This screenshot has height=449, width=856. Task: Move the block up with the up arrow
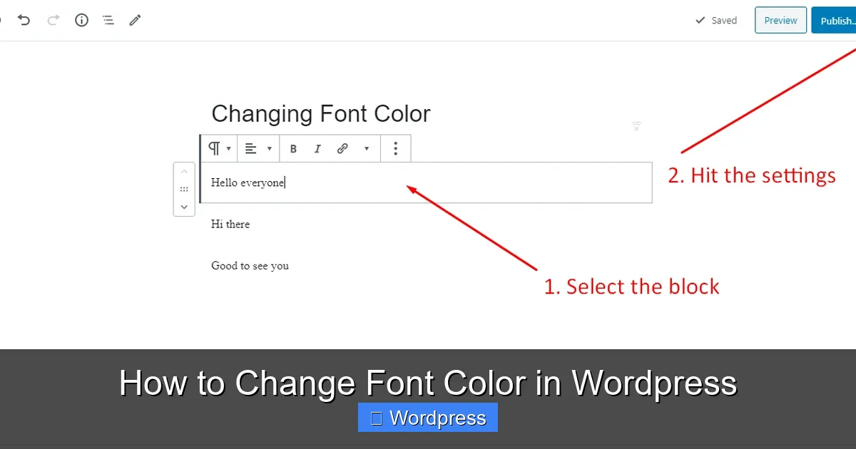[x=184, y=171]
